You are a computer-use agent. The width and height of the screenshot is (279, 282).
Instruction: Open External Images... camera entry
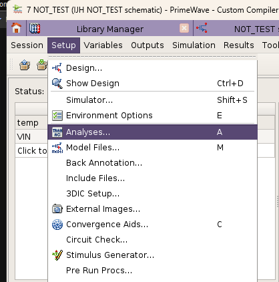pos(152,209)
